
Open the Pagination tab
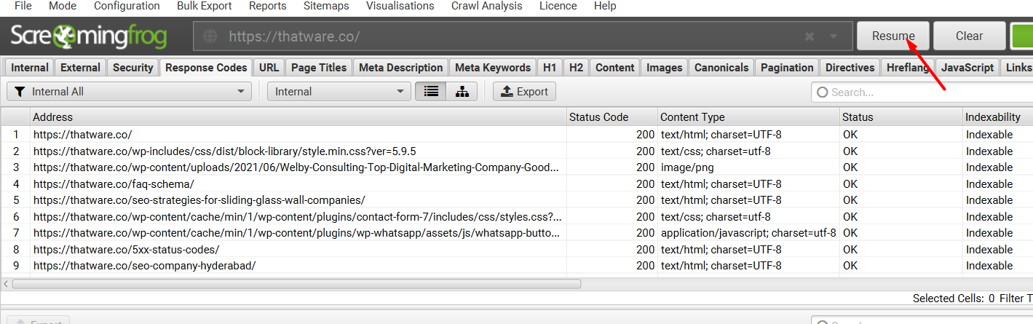[787, 68]
